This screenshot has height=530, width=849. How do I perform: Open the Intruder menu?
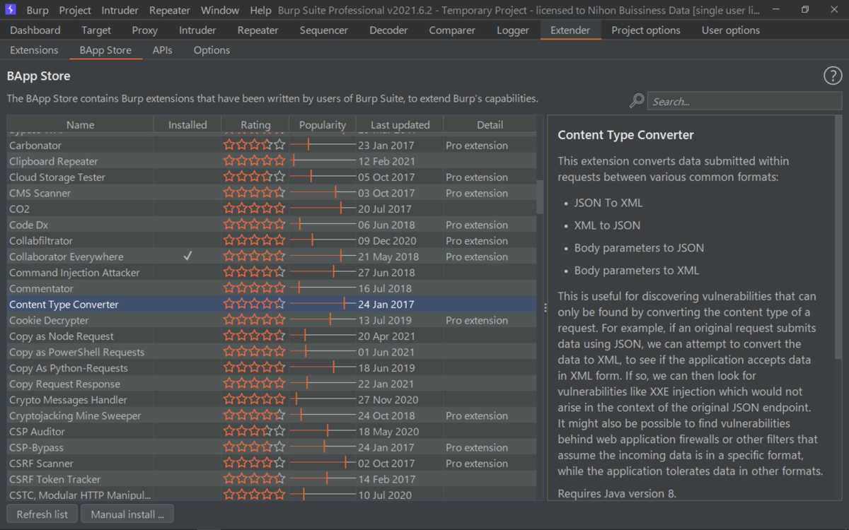(x=120, y=11)
